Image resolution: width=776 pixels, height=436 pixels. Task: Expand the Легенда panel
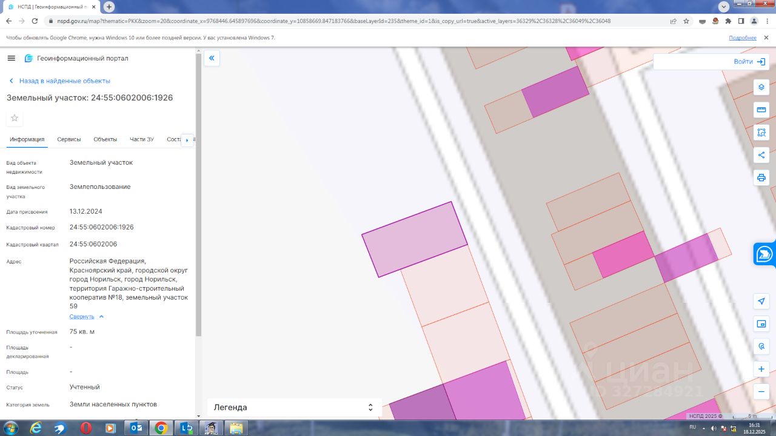point(294,408)
